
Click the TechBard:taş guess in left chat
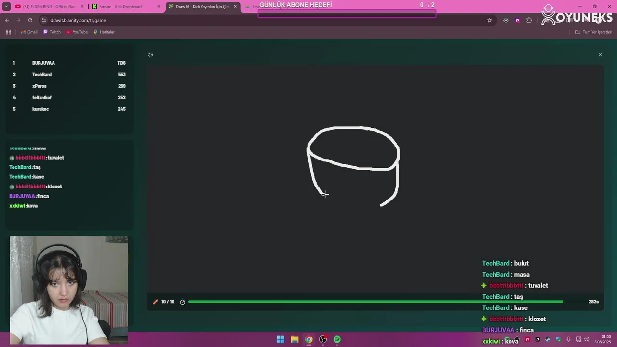point(25,167)
